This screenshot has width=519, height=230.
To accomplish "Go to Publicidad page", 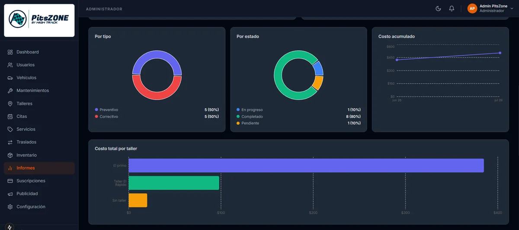I will (39, 194).
